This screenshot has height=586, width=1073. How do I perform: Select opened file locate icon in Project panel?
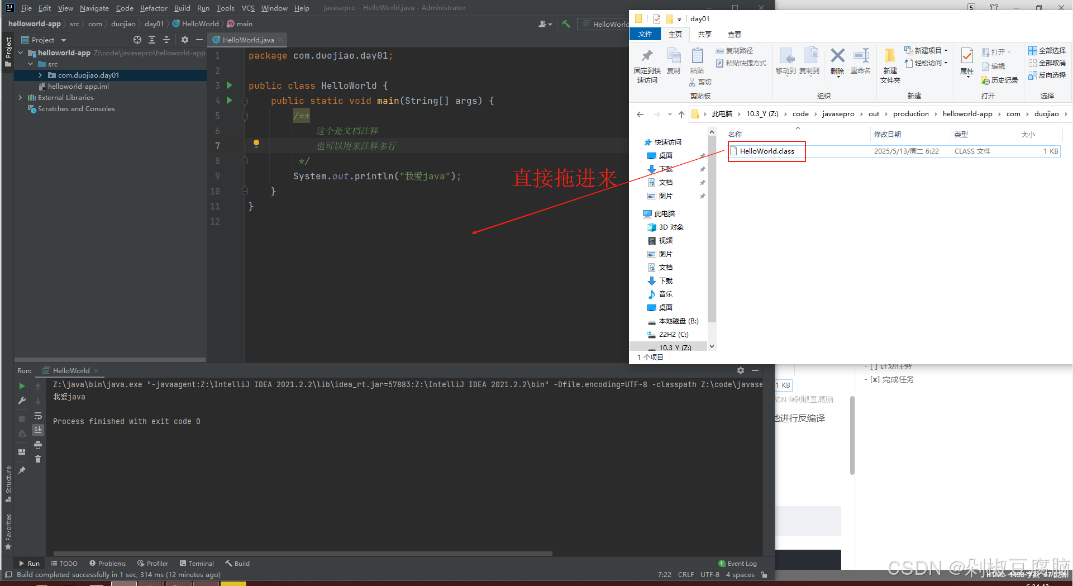[137, 40]
